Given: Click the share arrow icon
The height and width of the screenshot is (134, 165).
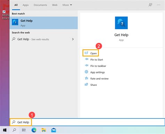Looking at the screenshot, I should pyautogui.click(x=86, y=84).
